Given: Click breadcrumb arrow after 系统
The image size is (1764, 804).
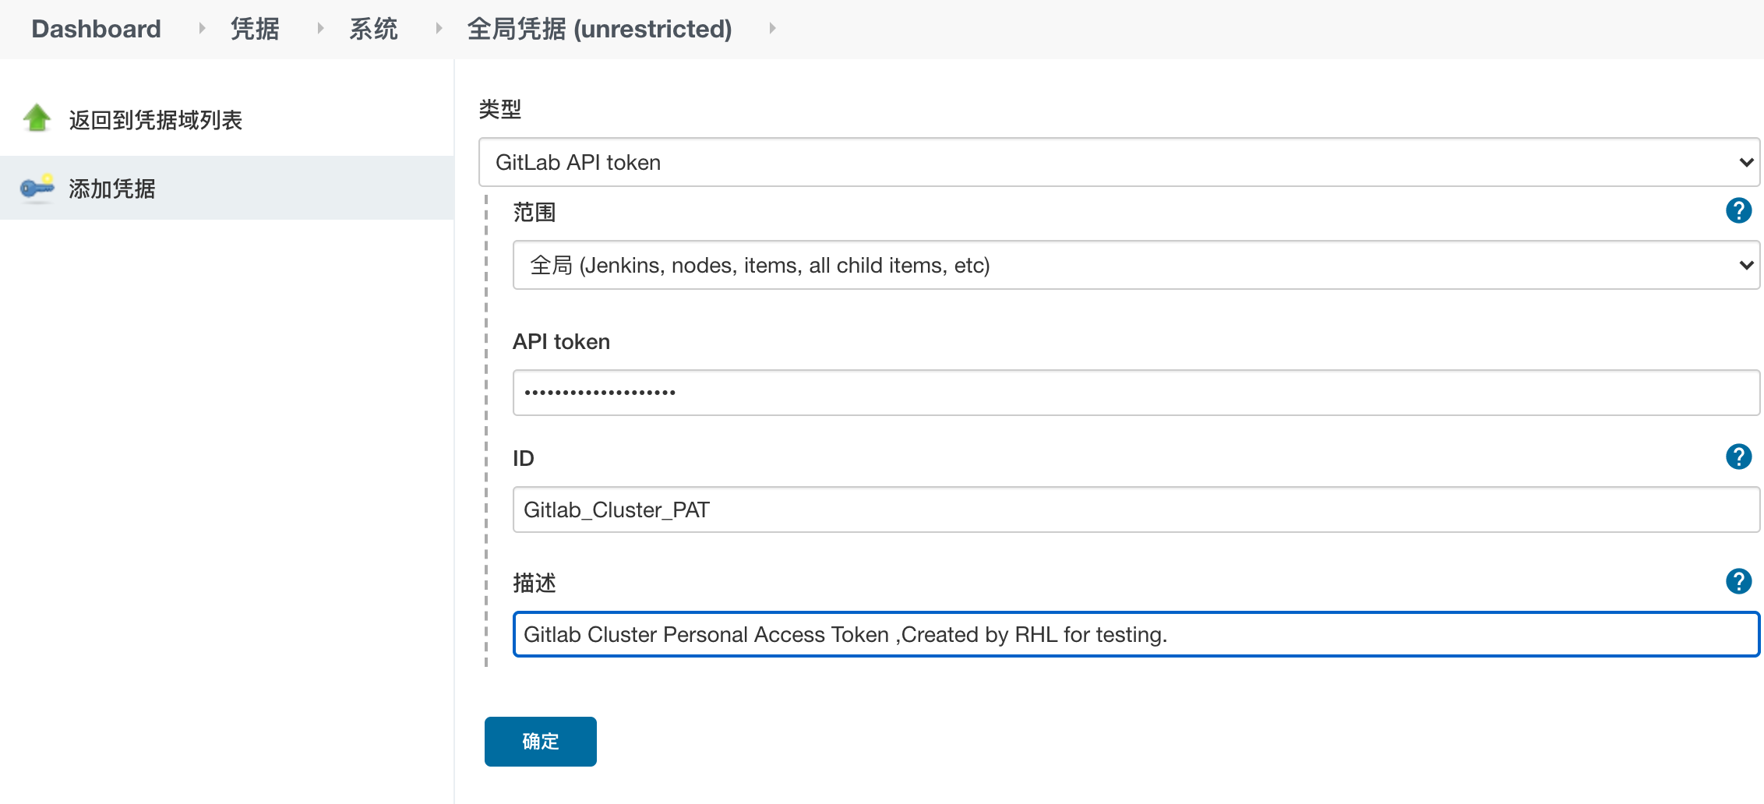Looking at the screenshot, I should [439, 29].
